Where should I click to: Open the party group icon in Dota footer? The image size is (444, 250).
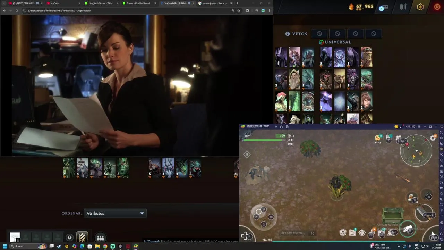101,237
